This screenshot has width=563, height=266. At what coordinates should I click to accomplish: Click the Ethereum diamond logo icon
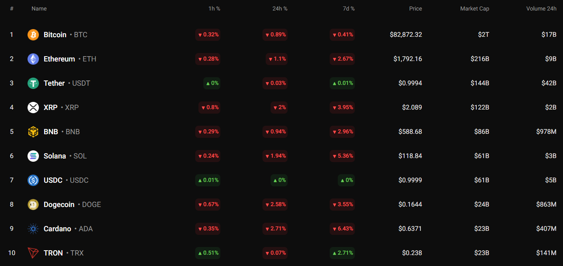[33, 59]
